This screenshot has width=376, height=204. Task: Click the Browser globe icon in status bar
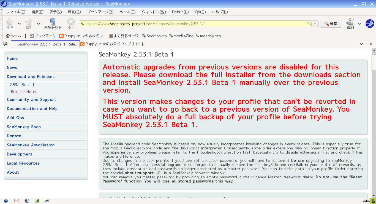coord(6,201)
